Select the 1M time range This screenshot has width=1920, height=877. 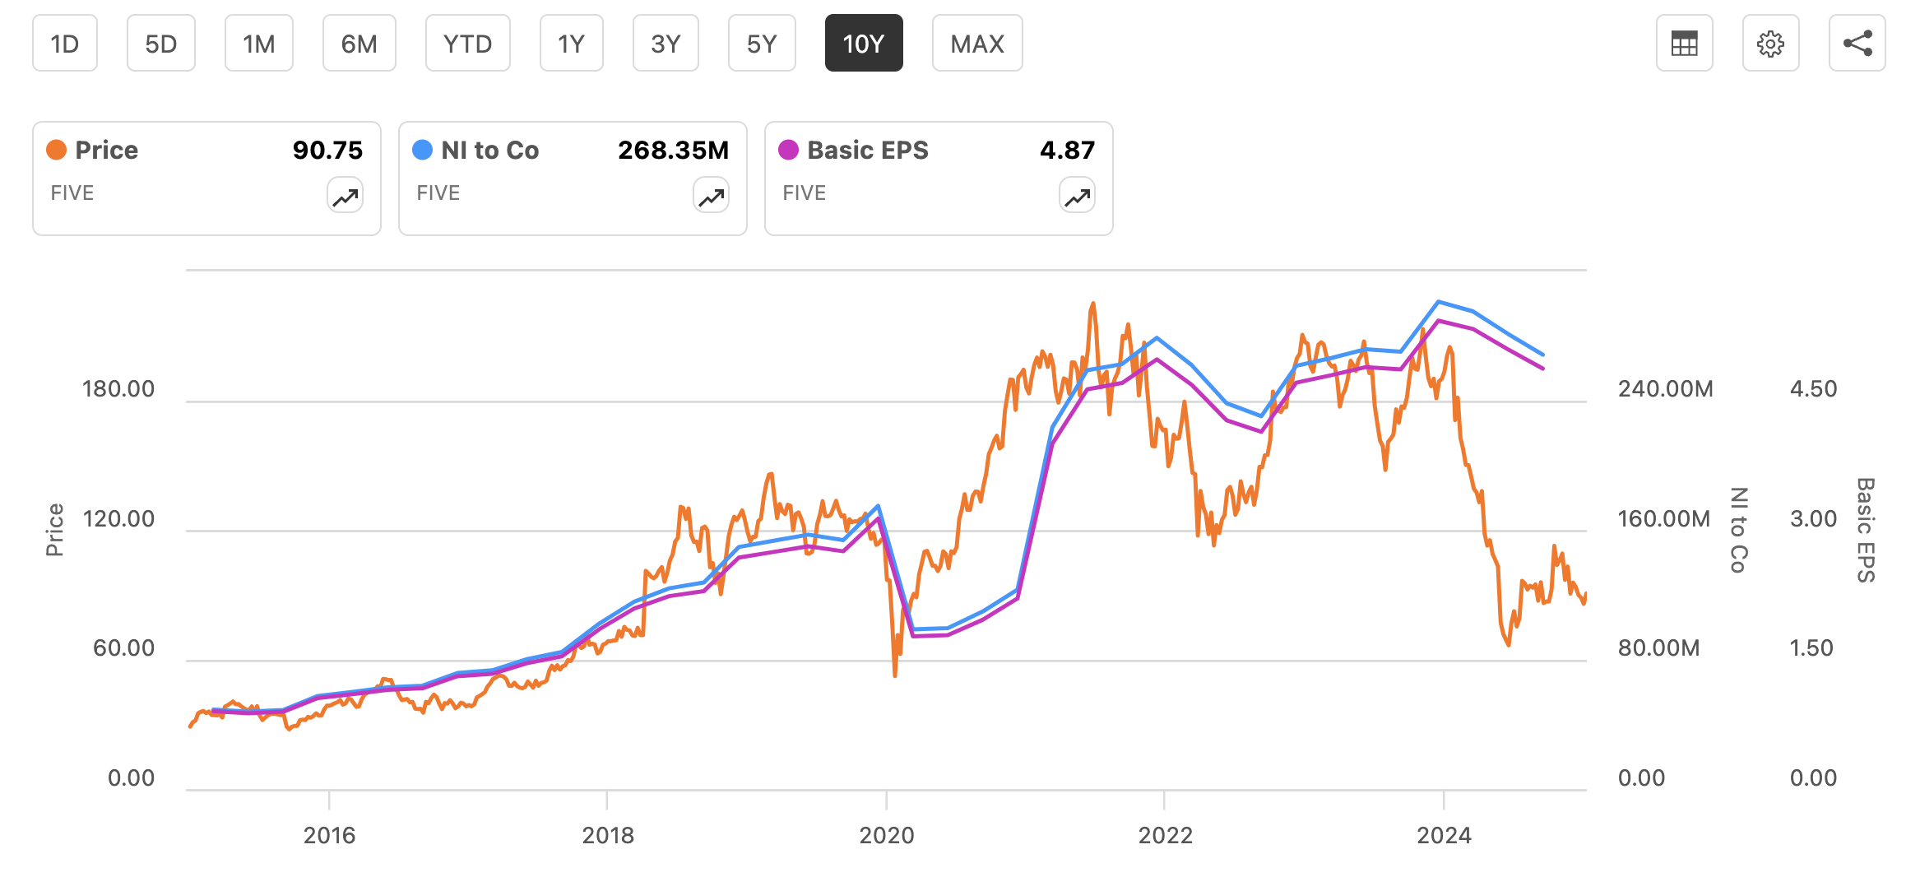258,43
